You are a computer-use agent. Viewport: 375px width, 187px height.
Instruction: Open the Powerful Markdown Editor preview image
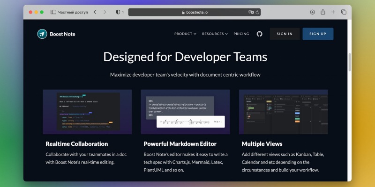(x=185, y=112)
